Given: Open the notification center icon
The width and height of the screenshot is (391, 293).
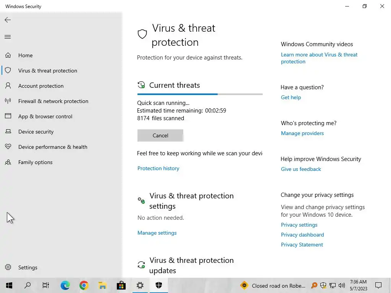Looking at the screenshot, I should coord(378,285).
